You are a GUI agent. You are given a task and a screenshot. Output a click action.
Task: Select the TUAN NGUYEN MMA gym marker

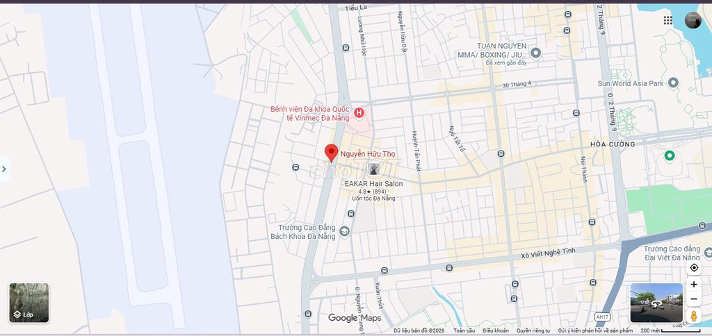pos(536,53)
